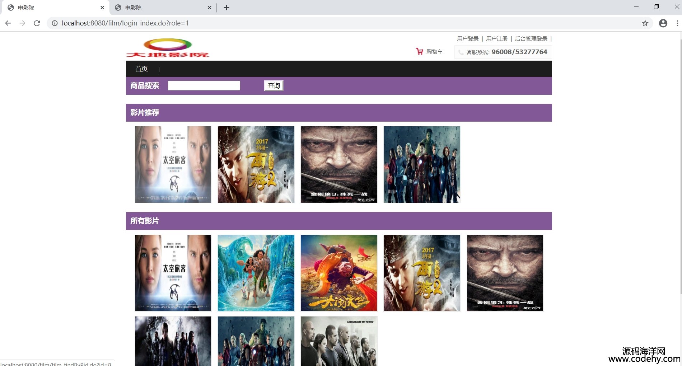Image resolution: width=682 pixels, height=366 pixels.
Task: Close the first 电影院 tab
Action: pyautogui.click(x=102, y=8)
